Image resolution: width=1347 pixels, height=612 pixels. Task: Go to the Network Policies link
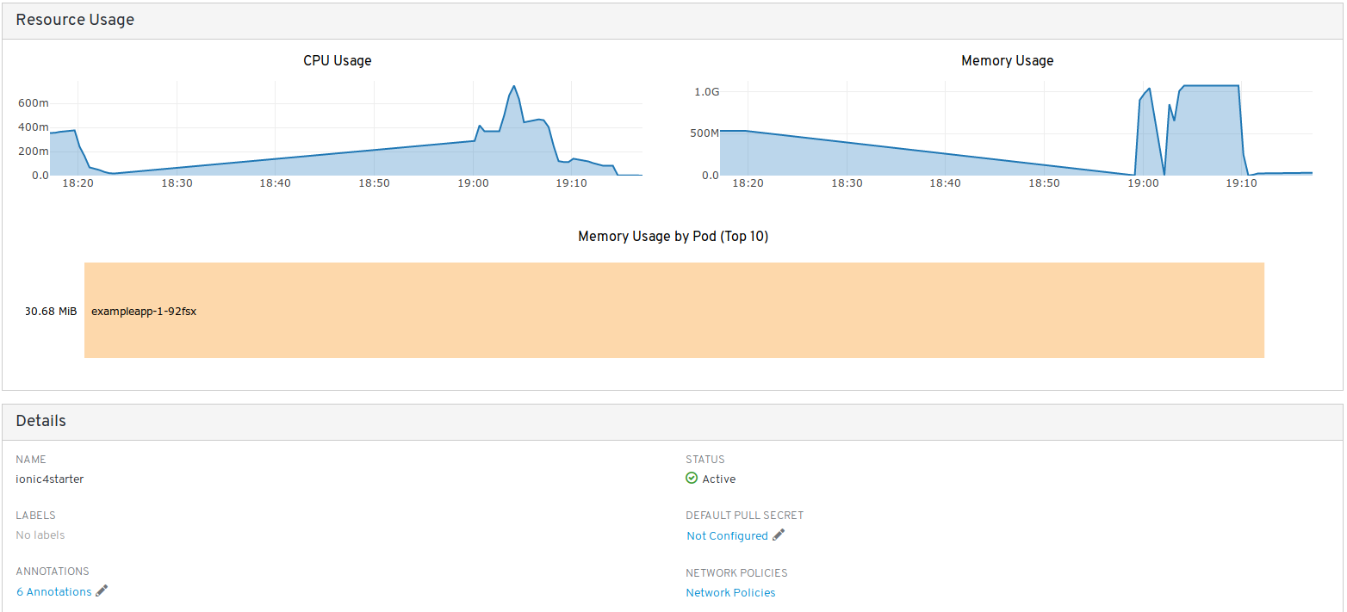pyautogui.click(x=730, y=593)
